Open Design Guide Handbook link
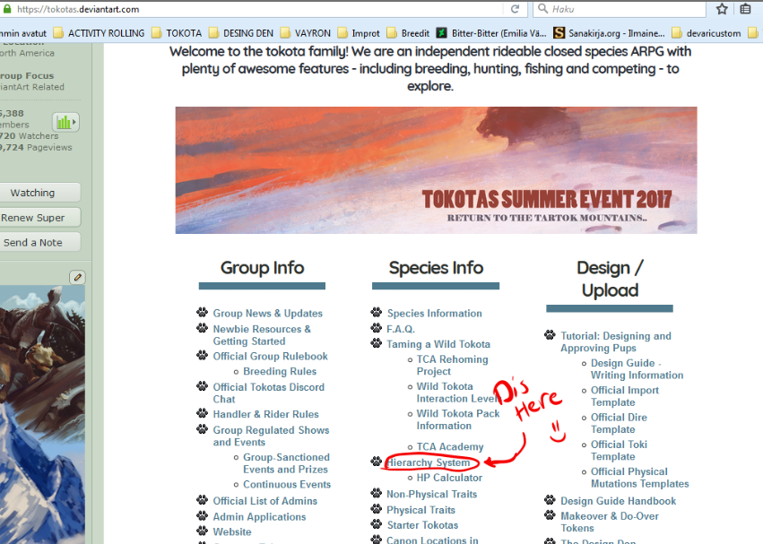 618,501
